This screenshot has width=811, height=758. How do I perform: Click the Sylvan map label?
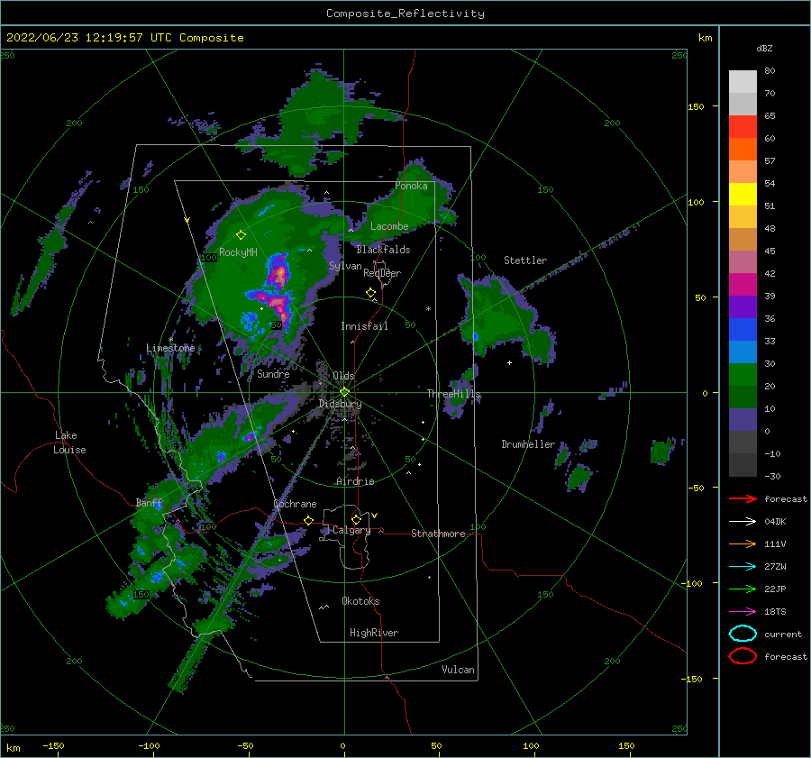coord(345,266)
